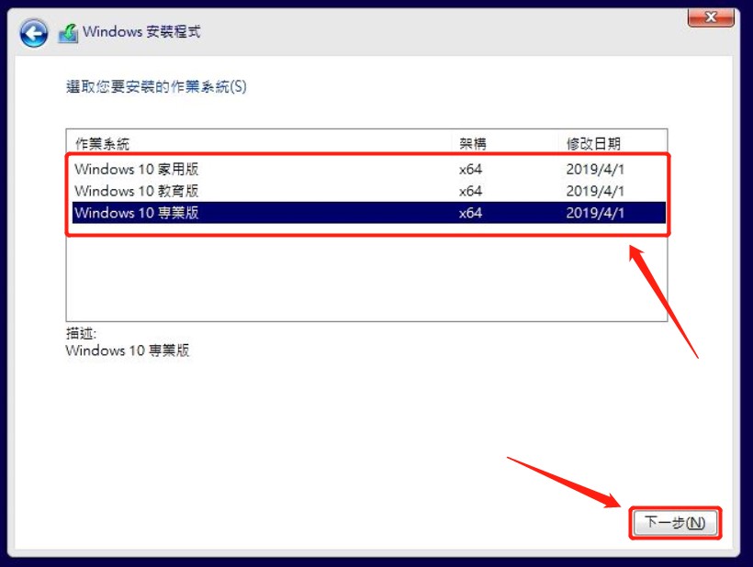Click the 下一步(N) button
Viewport: 753px width, 567px height.
[675, 523]
